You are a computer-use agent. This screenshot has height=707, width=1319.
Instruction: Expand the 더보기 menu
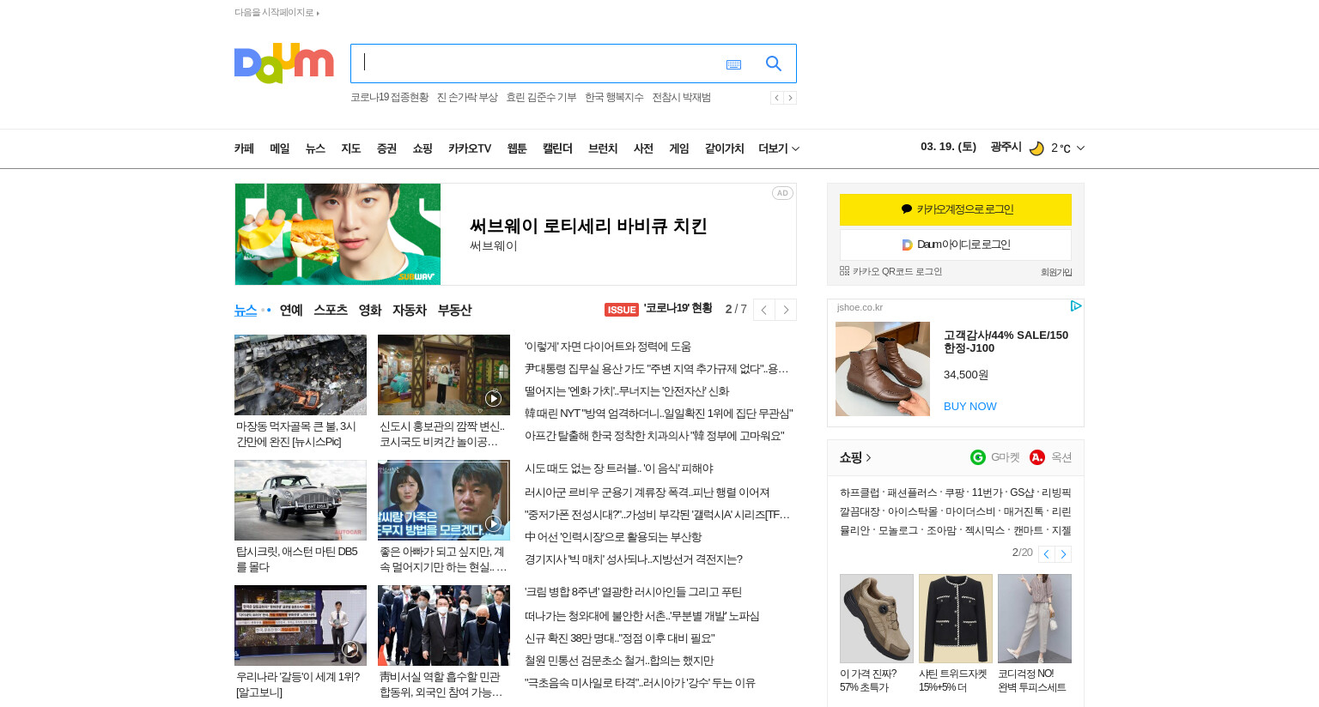coord(779,148)
